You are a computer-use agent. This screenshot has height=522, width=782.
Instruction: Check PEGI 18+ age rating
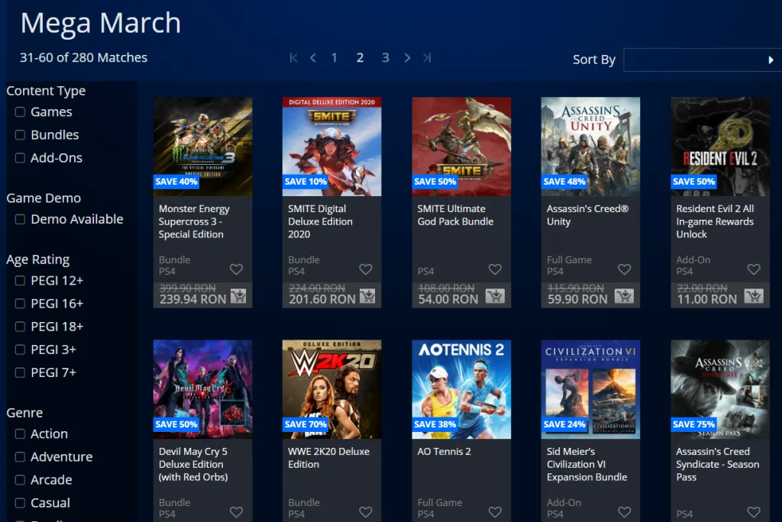20,326
